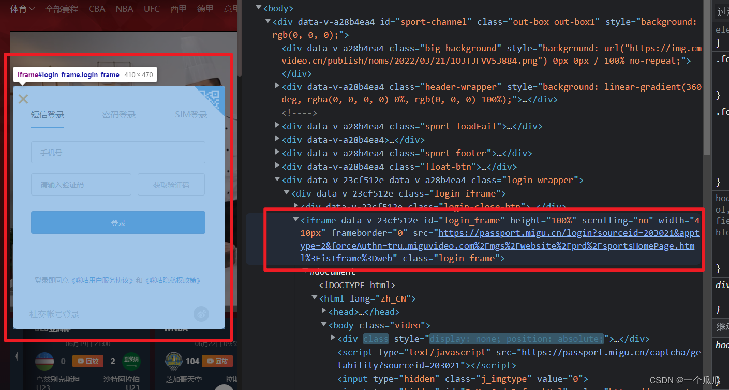The width and height of the screenshot is (729, 390).
Task: Click the Elements panel vertical scrollbar
Action: (707, 78)
